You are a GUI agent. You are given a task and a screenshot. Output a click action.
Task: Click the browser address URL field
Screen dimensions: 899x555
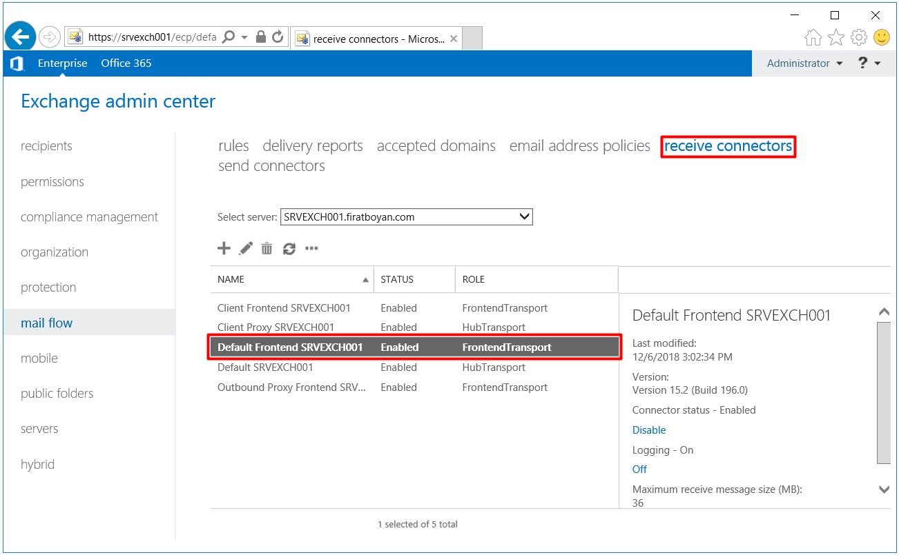(152, 37)
